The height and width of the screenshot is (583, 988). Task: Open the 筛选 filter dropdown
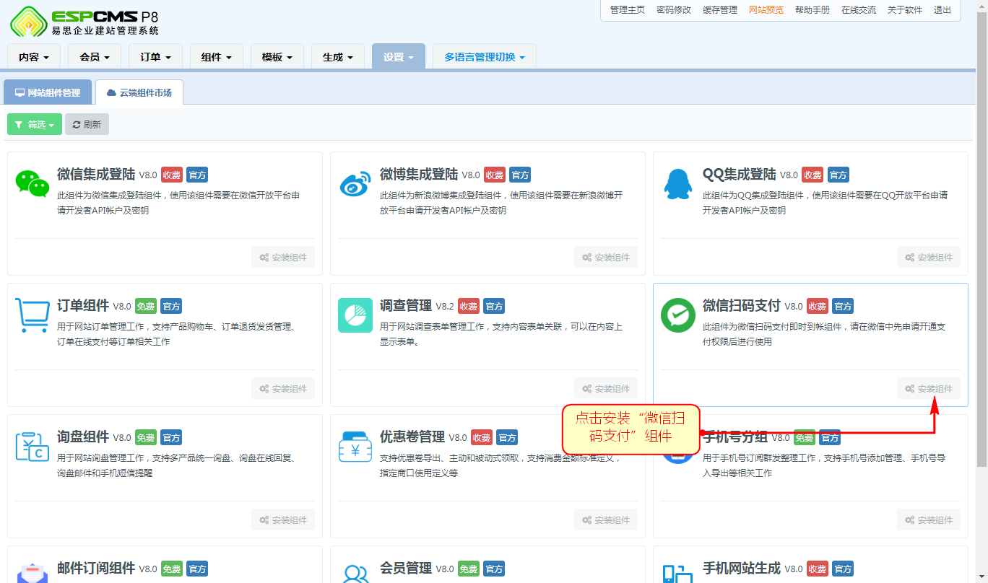point(35,124)
